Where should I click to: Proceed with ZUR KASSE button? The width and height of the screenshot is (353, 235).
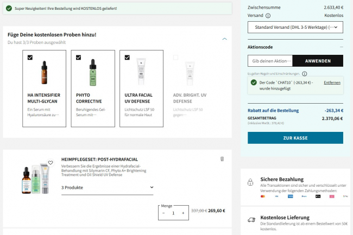coord(295,138)
